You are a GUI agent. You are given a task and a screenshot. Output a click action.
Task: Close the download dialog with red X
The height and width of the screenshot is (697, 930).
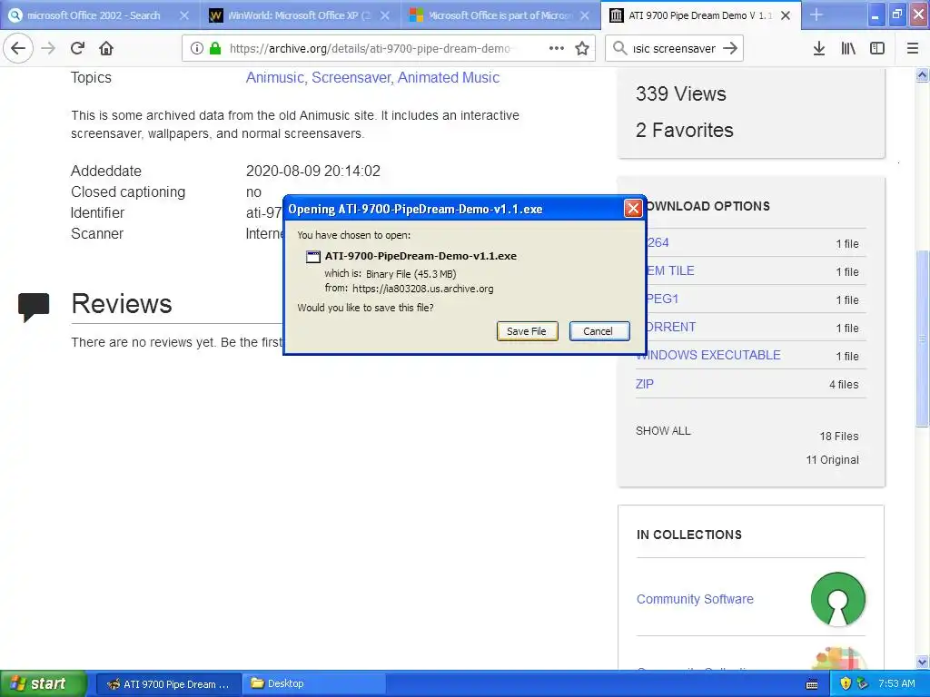633,208
